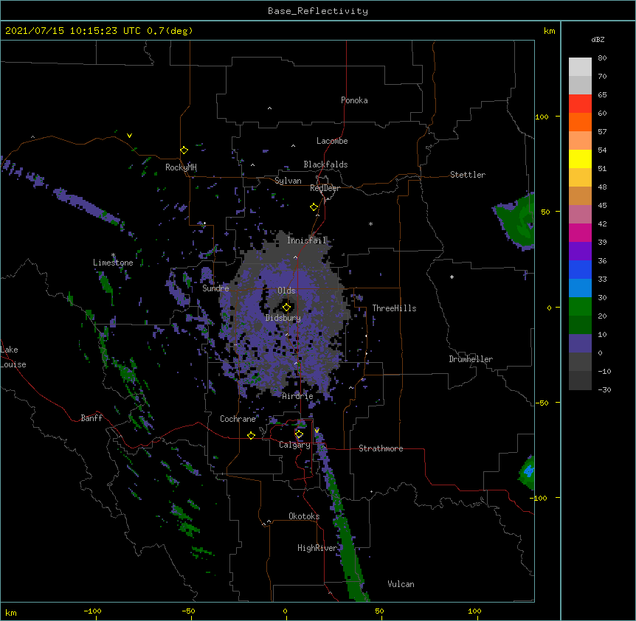Viewport: 636px width, 621px height.
Task: Click the Drumheller label
Action: pyautogui.click(x=471, y=359)
